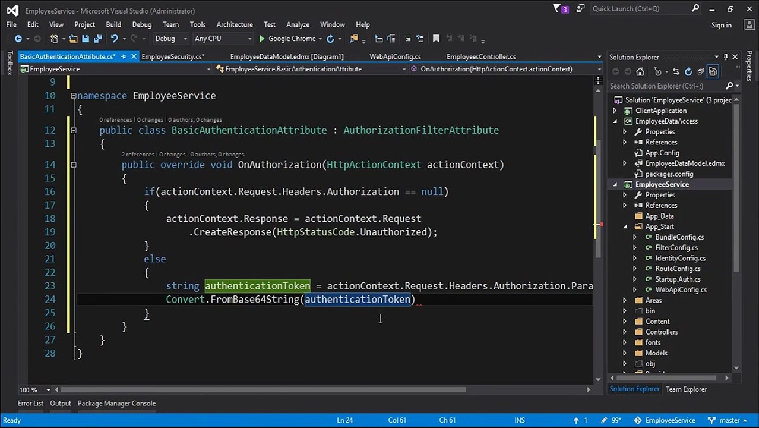The width and height of the screenshot is (759, 428).
Task: Collapse the OnAuthorization method block
Action: click(x=74, y=165)
